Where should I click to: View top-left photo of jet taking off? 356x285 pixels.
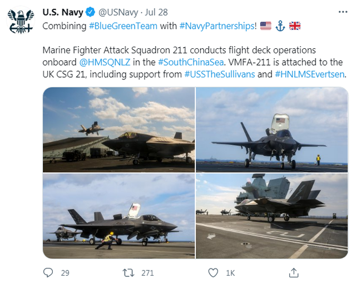pos(118,129)
